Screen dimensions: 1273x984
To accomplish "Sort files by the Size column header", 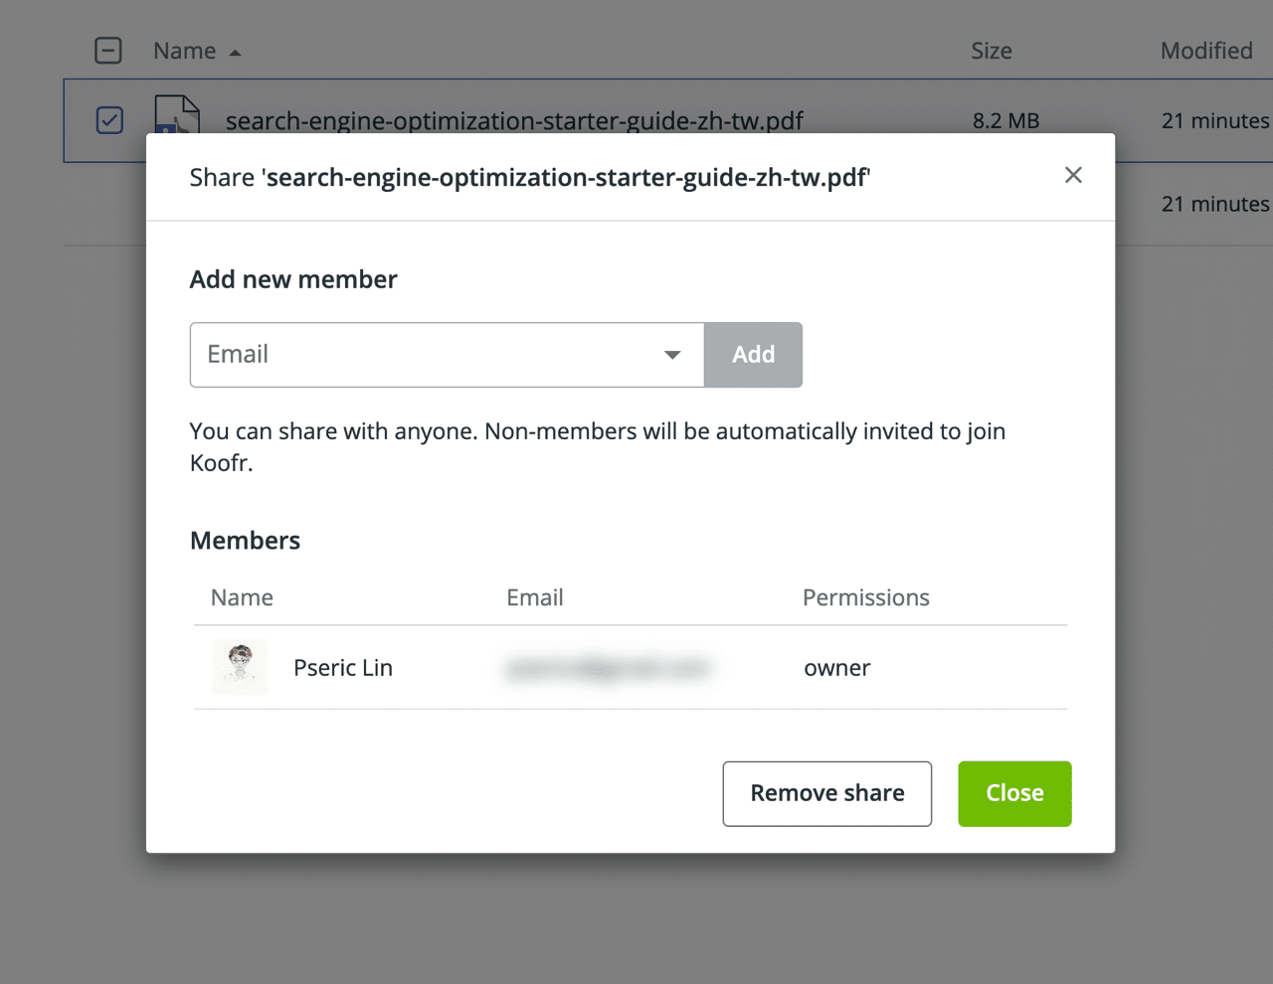I will click(991, 51).
